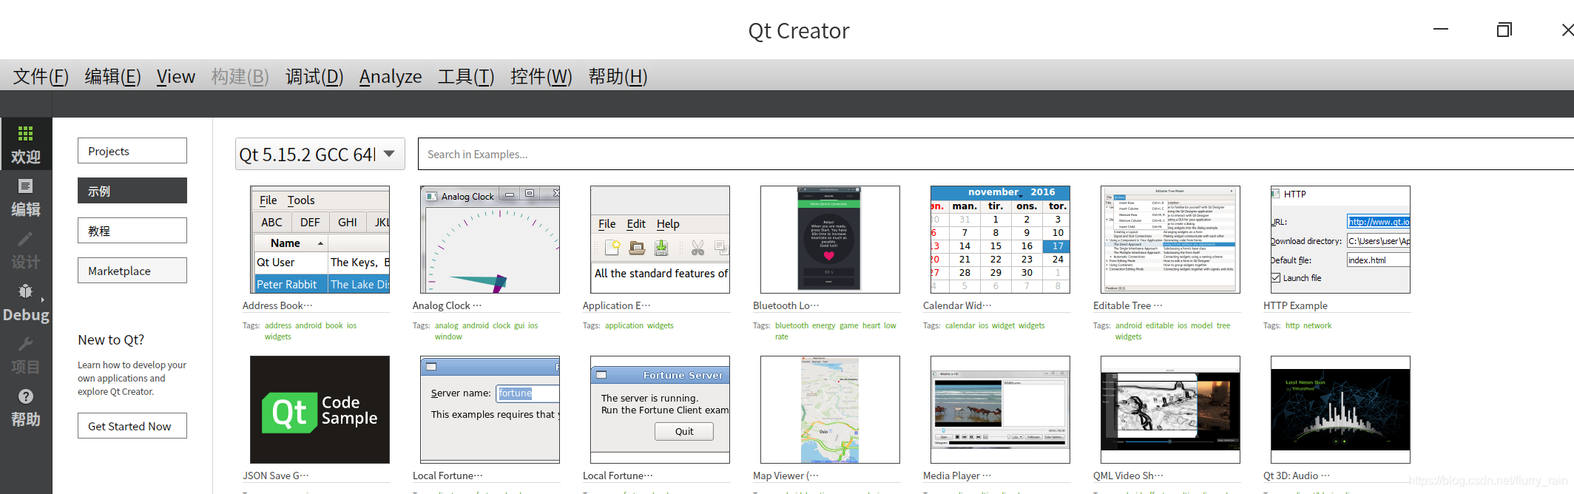Click the 'Media Player' example title
Screen dimensions: 1574x494
[957, 476]
